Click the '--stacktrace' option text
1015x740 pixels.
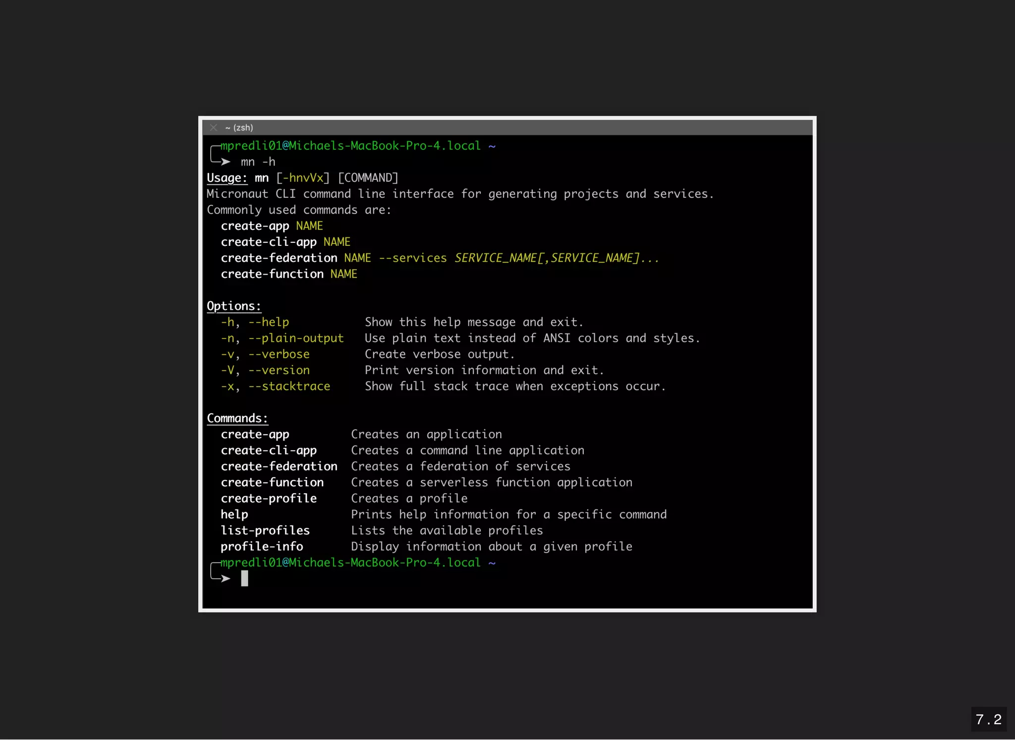(289, 387)
